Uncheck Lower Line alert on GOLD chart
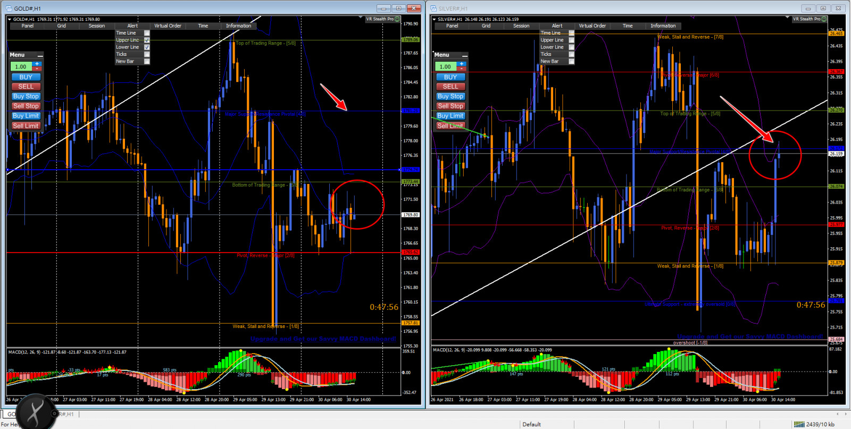 tap(147, 47)
